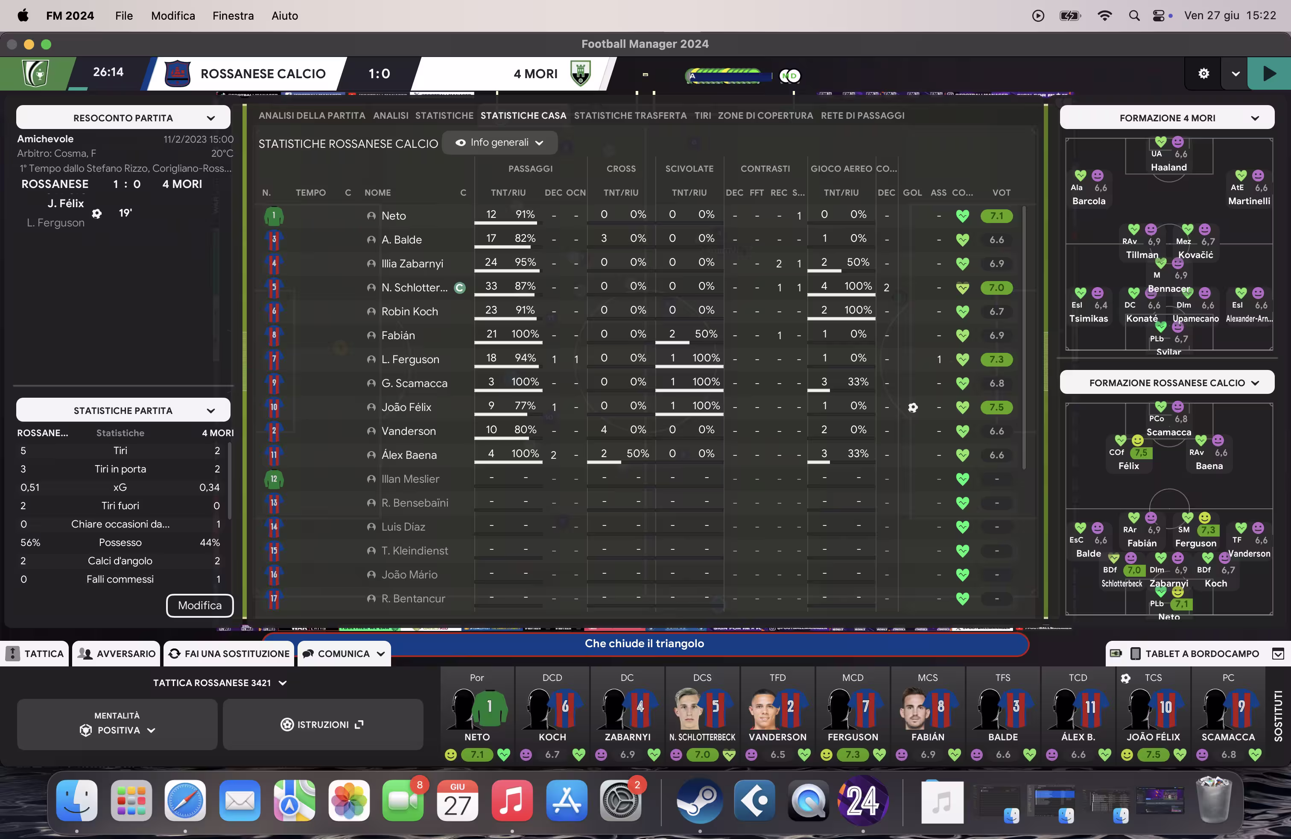Open Tablet a bordocampo panel

pos(1195,654)
